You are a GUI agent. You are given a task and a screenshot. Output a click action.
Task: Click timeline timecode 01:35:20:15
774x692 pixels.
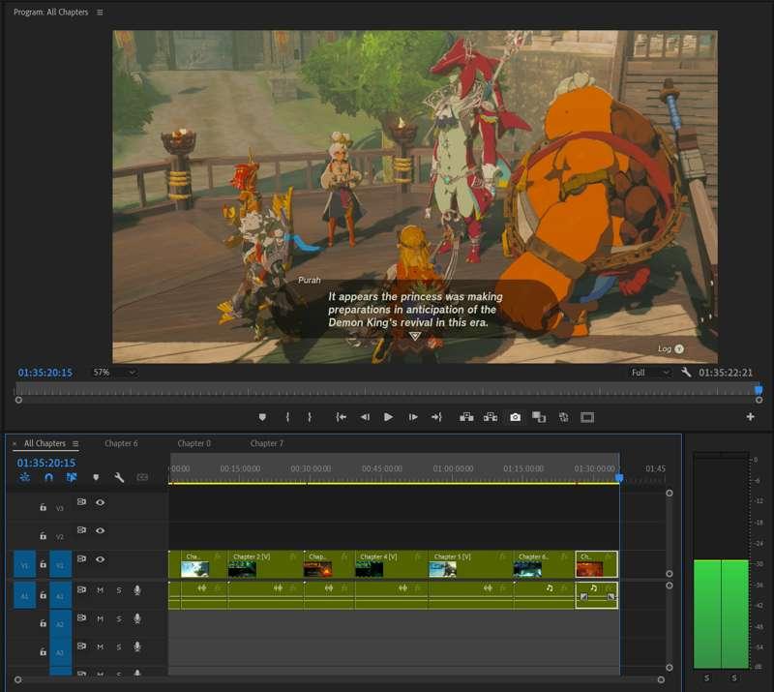(45, 463)
